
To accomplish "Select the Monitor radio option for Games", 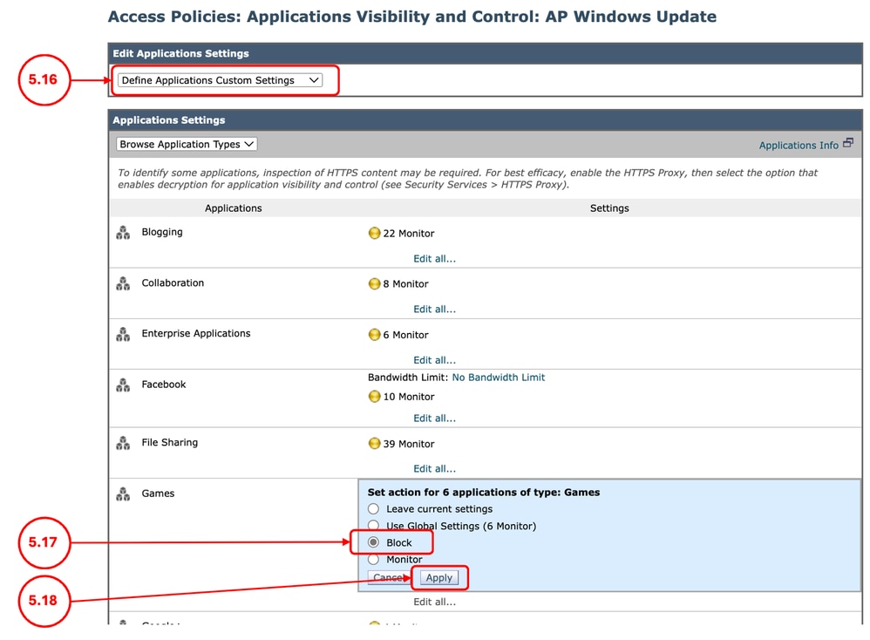I will [373, 559].
